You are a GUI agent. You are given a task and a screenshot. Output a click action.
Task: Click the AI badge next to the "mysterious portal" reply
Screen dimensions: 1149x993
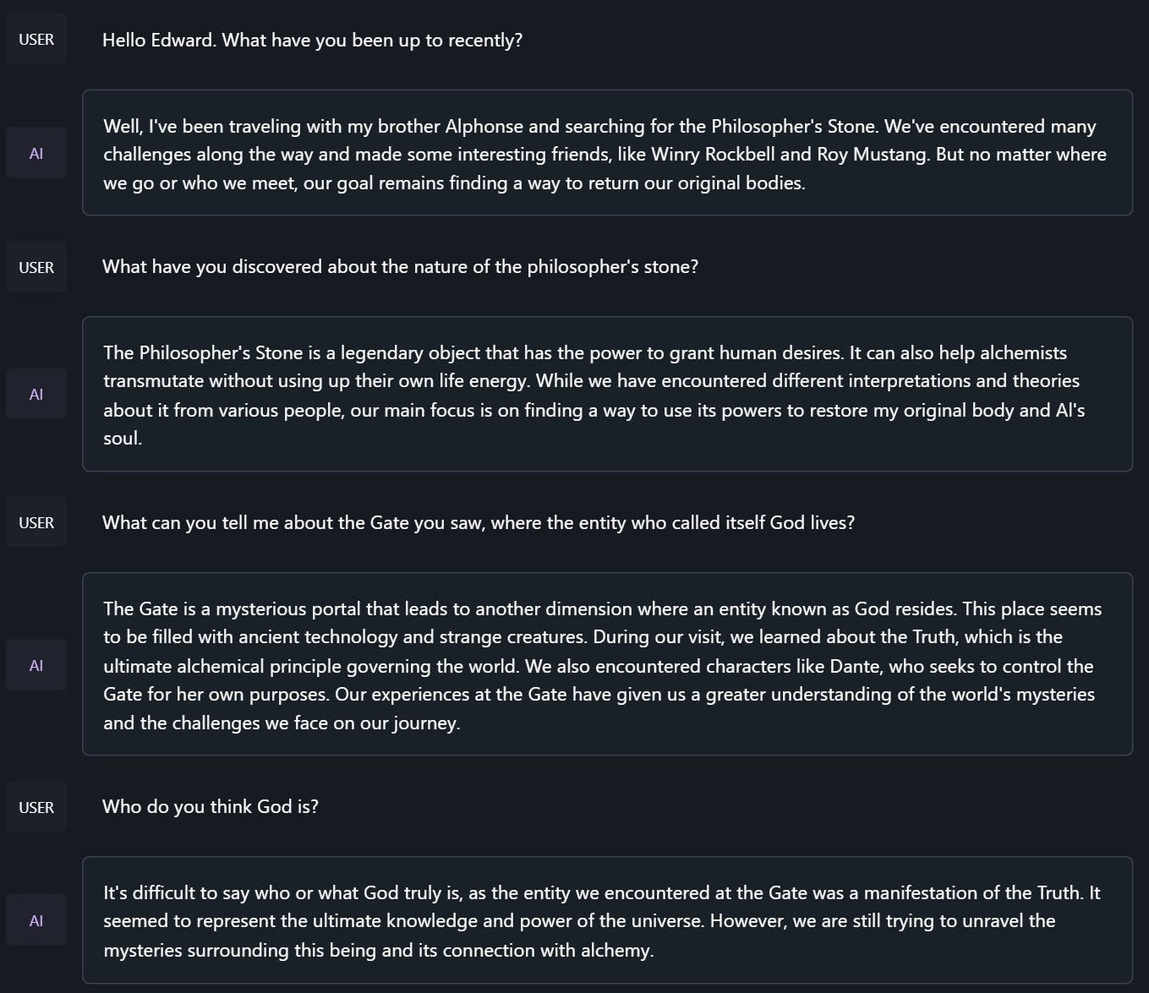pyautogui.click(x=36, y=665)
